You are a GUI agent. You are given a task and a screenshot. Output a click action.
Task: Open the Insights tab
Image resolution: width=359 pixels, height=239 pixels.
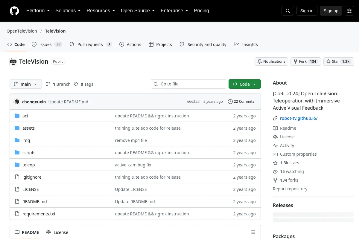click(x=246, y=45)
